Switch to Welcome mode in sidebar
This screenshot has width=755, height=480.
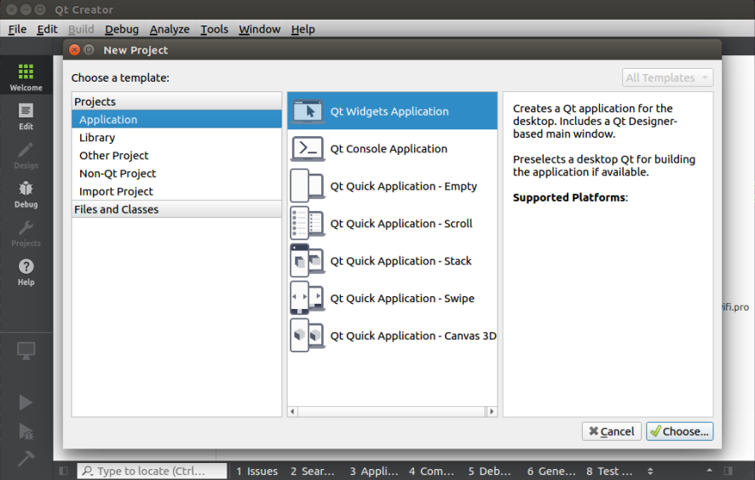coord(26,77)
